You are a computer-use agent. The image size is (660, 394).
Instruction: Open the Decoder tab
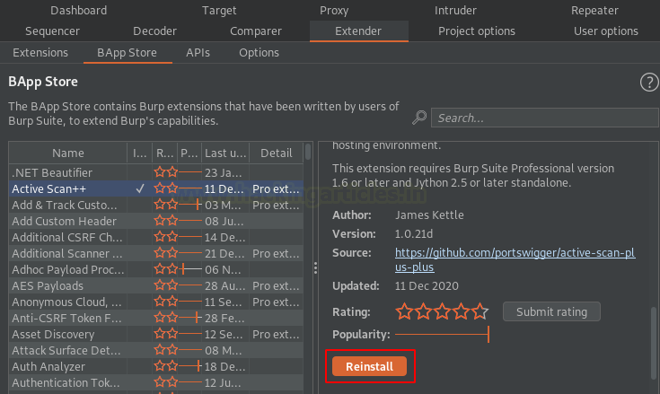(x=154, y=31)
